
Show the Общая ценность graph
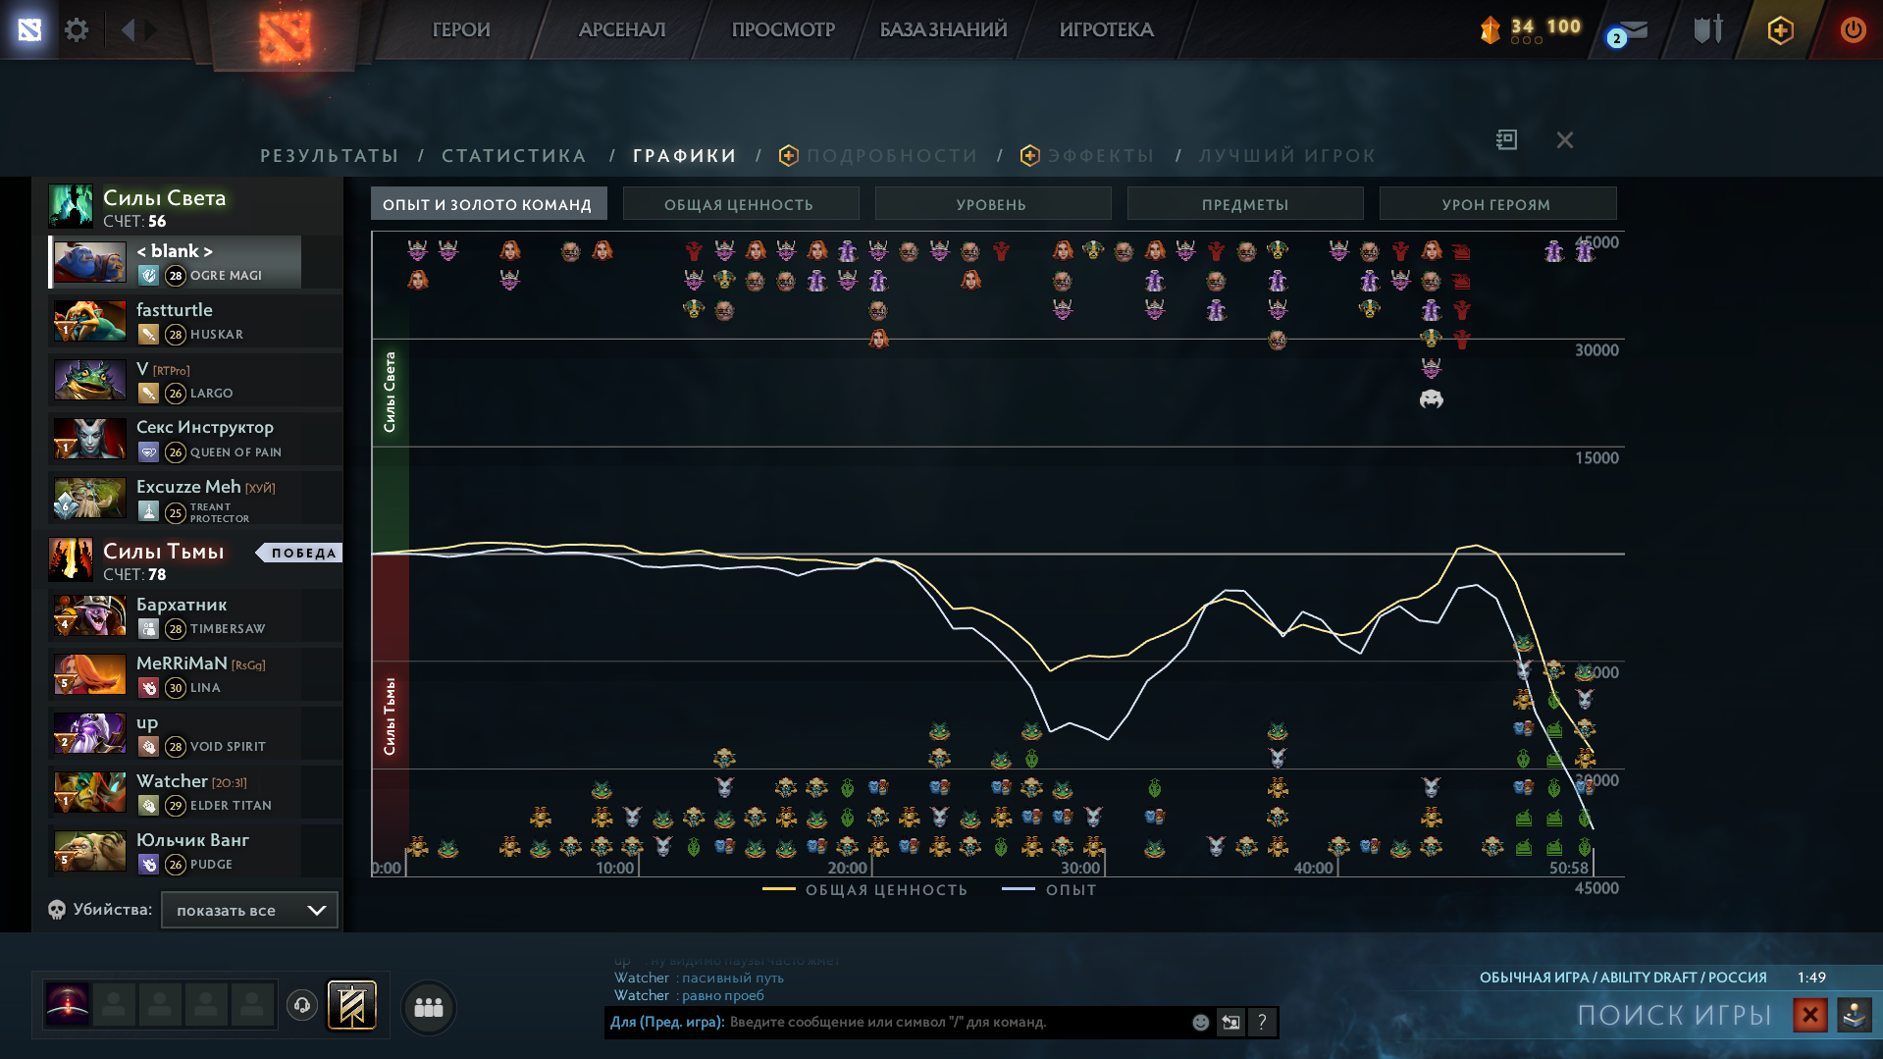click(x=741, y=204)
